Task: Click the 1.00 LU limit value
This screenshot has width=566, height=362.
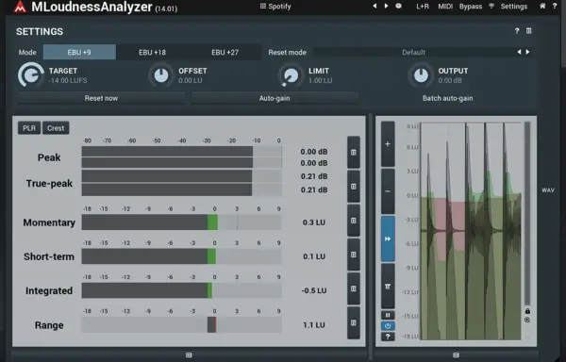Action: [x=320, y=80]
